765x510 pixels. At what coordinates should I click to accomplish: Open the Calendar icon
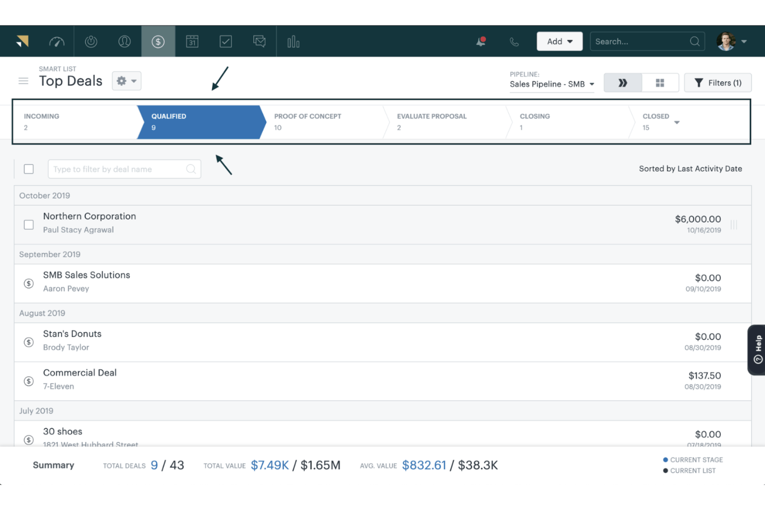pyautogui.click(x=192, y=41)
